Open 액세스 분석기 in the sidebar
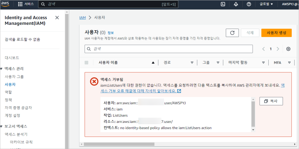This screenshot has width=299, height=149. (x=16, y=134)
